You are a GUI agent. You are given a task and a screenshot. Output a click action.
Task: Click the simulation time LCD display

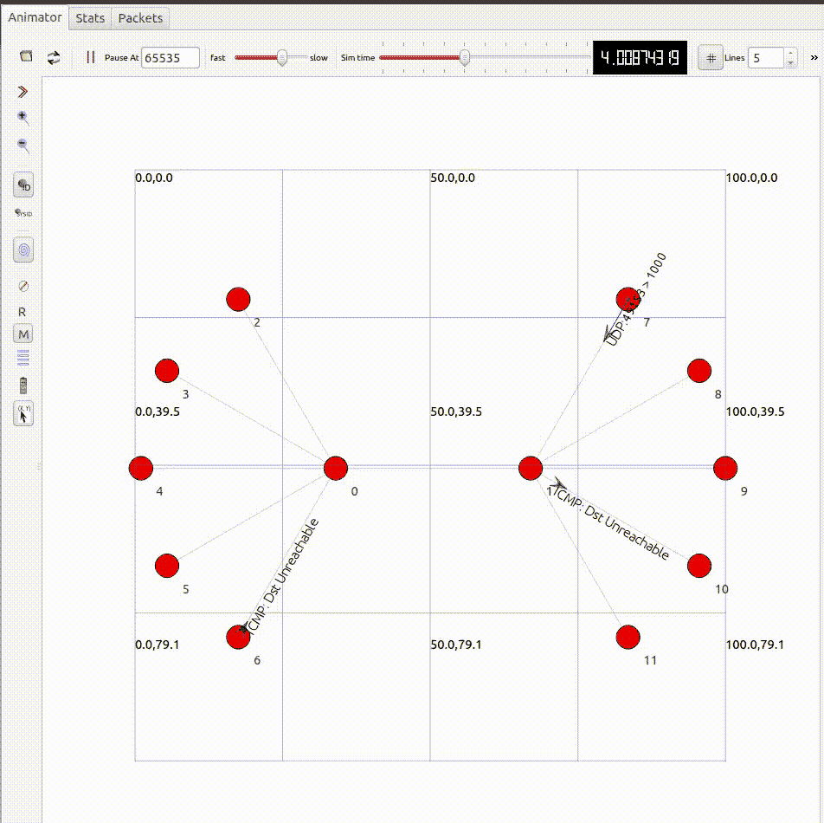[640, 57]
